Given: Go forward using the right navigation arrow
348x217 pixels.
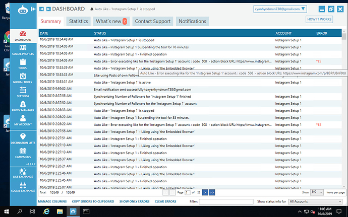Looking at the screenshot, I should click(x=48, y=9).
